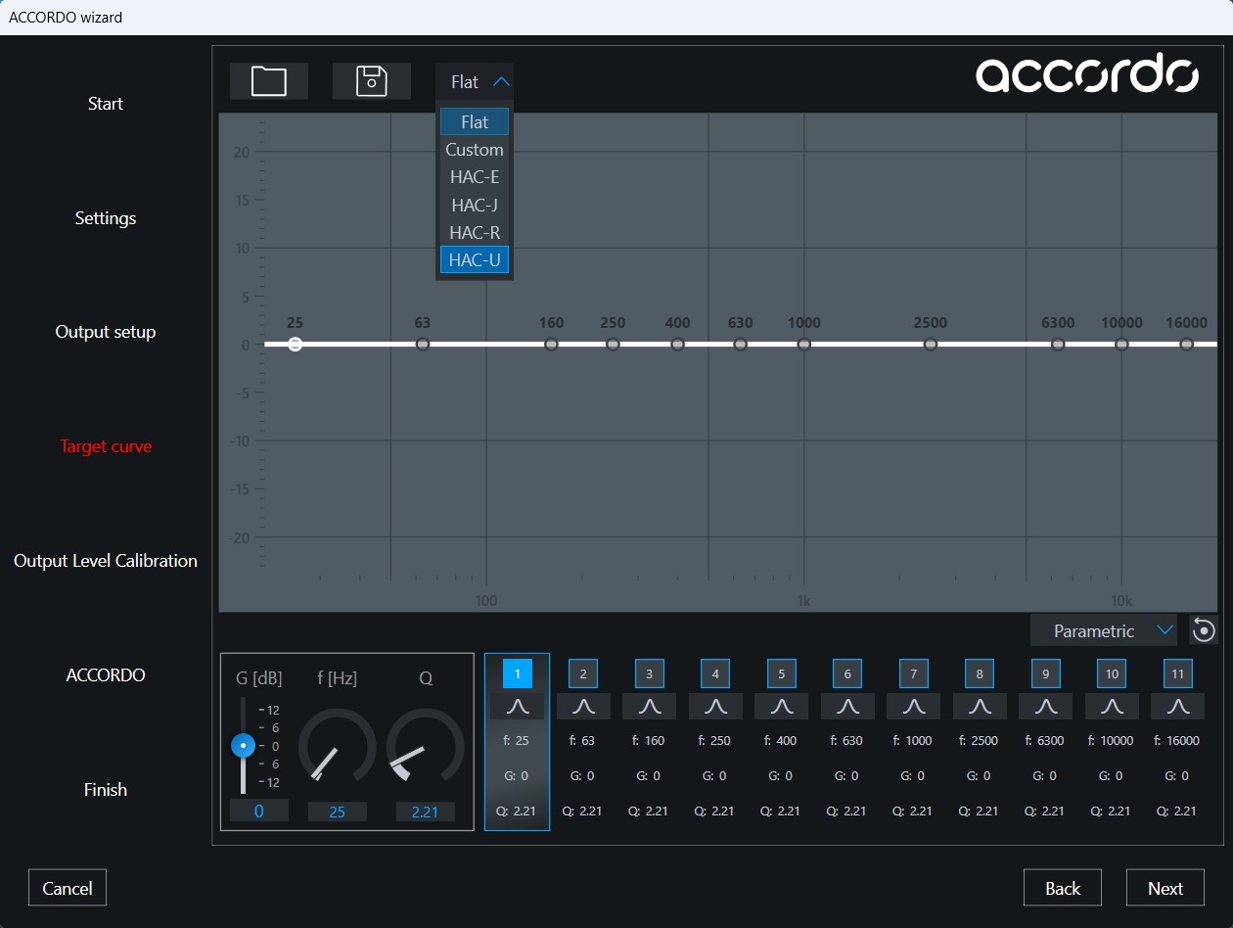1233x928 pixels.
Task: Open the Parametric equalizer type dropdown
Action: click(1104, 631)
